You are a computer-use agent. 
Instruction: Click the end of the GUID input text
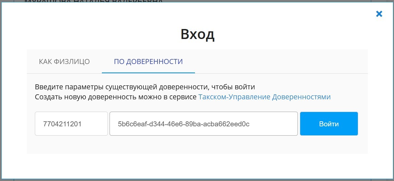pyautogui.click(x=255, y=124)
